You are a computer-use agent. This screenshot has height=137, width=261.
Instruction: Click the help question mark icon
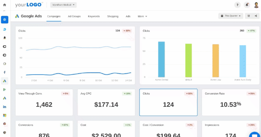[238, 5]
